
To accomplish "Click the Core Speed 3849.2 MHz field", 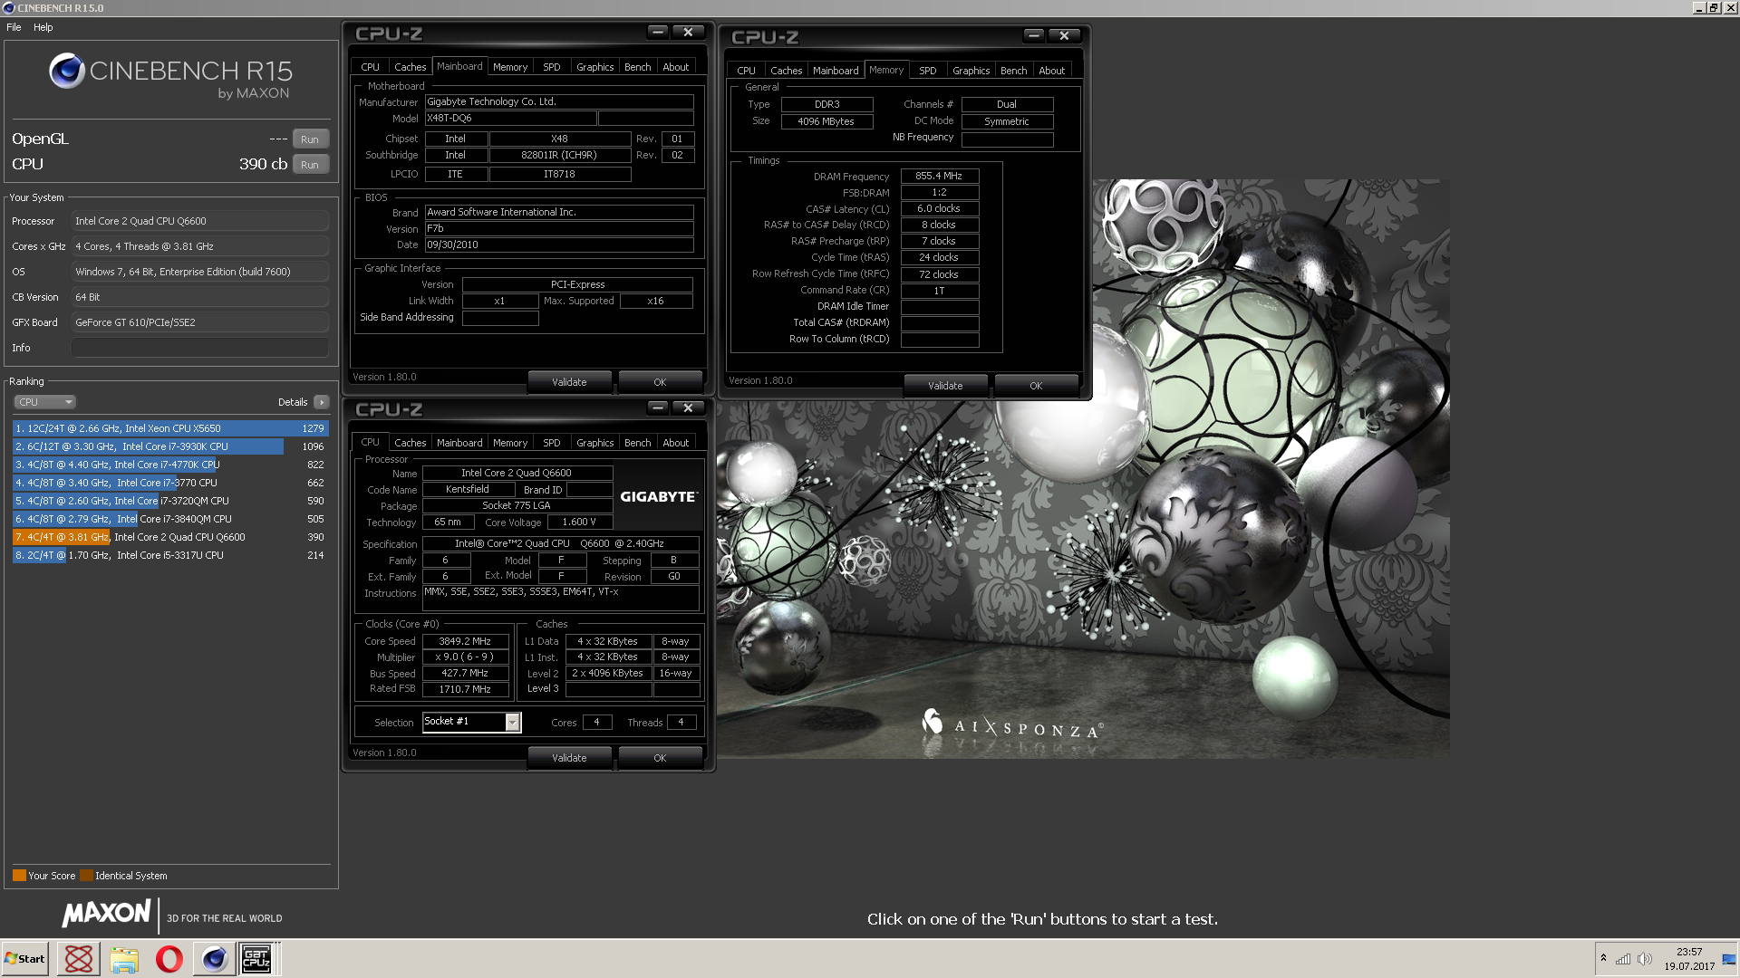I will [x=465, y=641].
